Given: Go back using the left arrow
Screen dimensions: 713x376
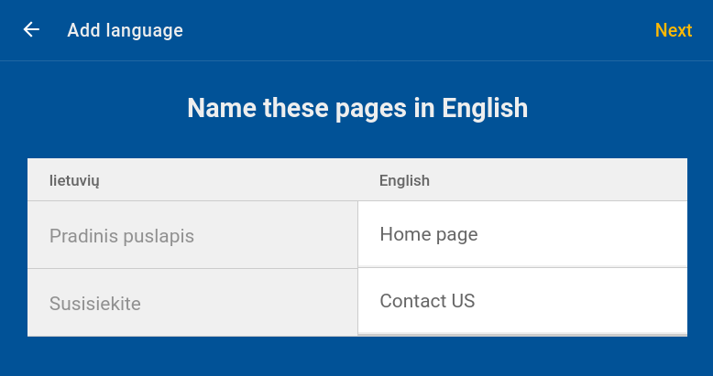Looking at the screenshot, I should [x=32, y=30].
